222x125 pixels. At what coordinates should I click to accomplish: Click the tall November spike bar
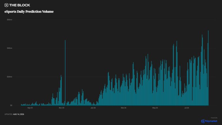pos(65,73)
